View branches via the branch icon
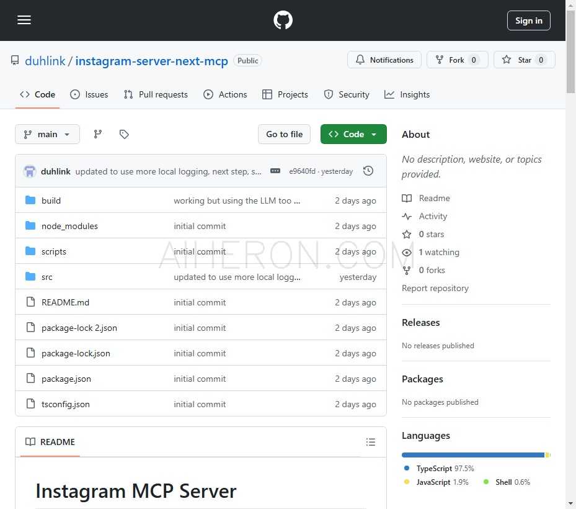Screen dimensions: 576x509 (98, 134)
